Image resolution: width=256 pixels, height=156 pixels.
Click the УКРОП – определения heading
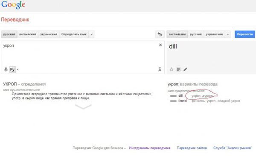(x=24, y=84)
